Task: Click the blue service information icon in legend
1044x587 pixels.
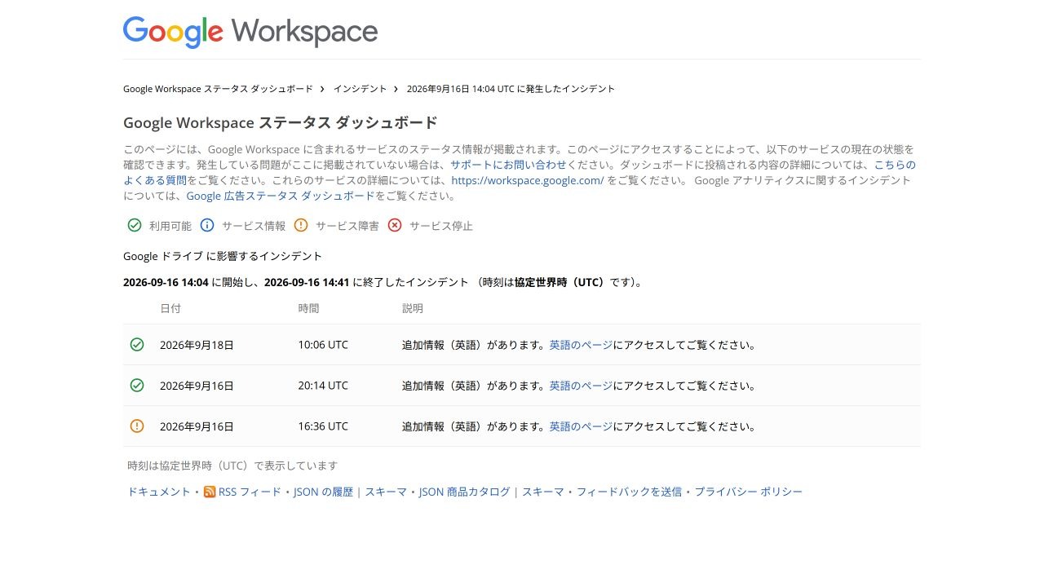Action: (207, 225)
